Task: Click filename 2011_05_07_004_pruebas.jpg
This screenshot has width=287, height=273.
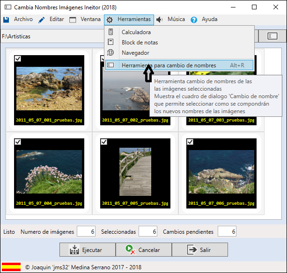Action: [49, 203]
